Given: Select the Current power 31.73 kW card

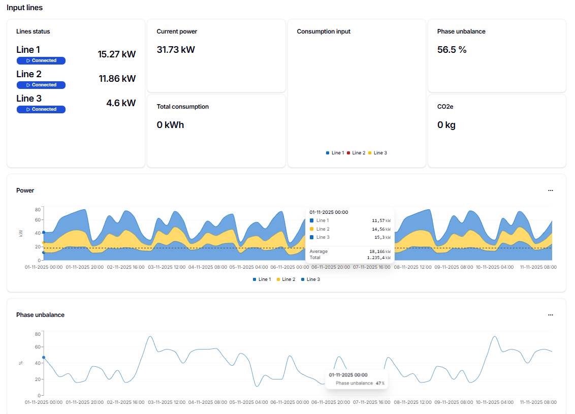Looking at the screenshot, I should pyautogui.click(x=216, y=56).
